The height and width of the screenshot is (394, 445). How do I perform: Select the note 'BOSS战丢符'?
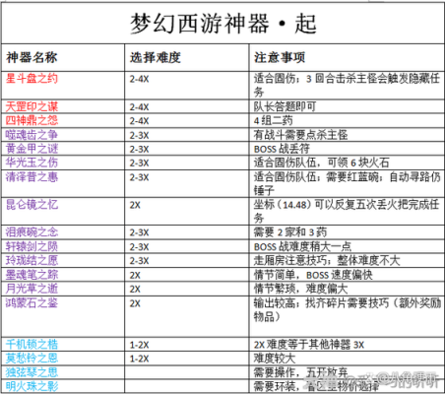[282, 149]
